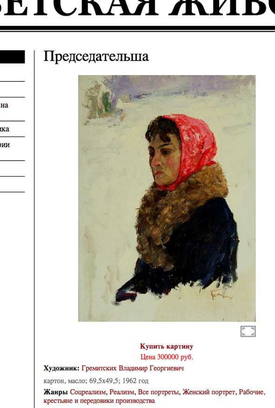
Task: Click the Художник label
Action: [x=61, y=368]
